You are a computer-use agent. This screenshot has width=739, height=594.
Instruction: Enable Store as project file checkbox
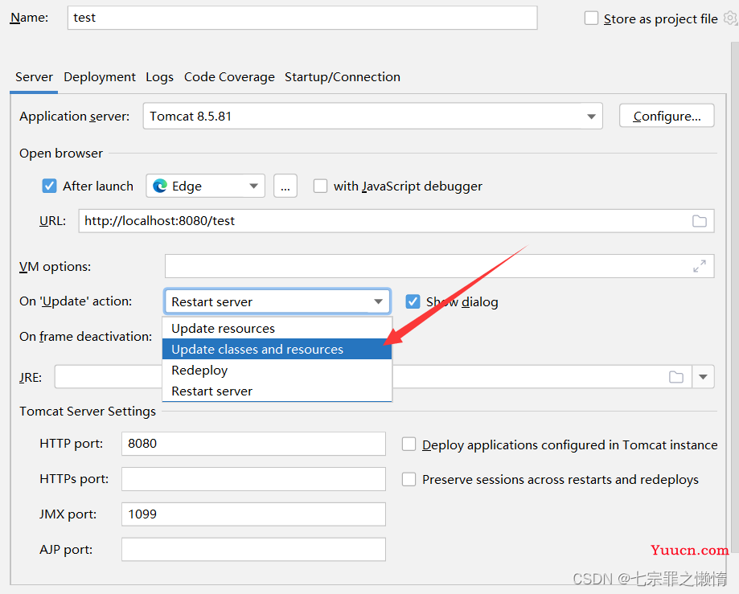point(591,18)
